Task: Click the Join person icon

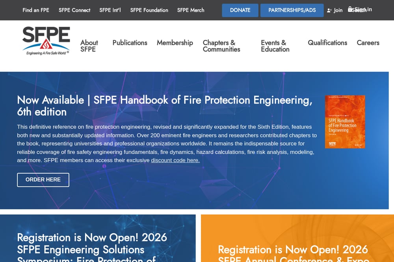Action: point(329,11)
